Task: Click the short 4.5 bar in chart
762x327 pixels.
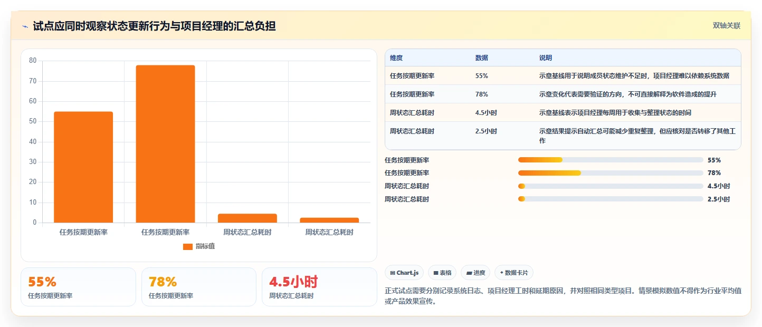Action: 247,218
